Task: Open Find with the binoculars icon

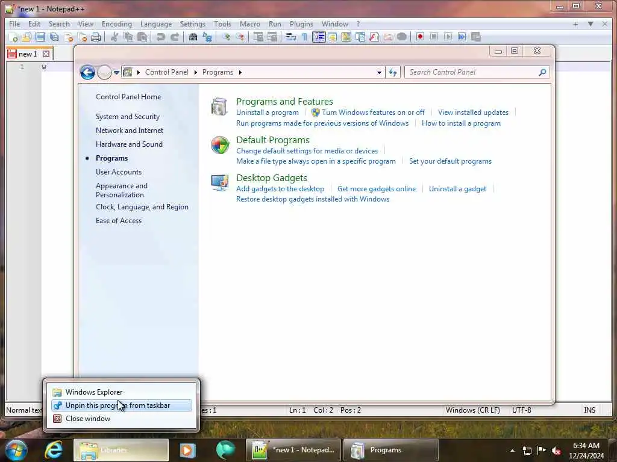Action: tap(193, 37)
